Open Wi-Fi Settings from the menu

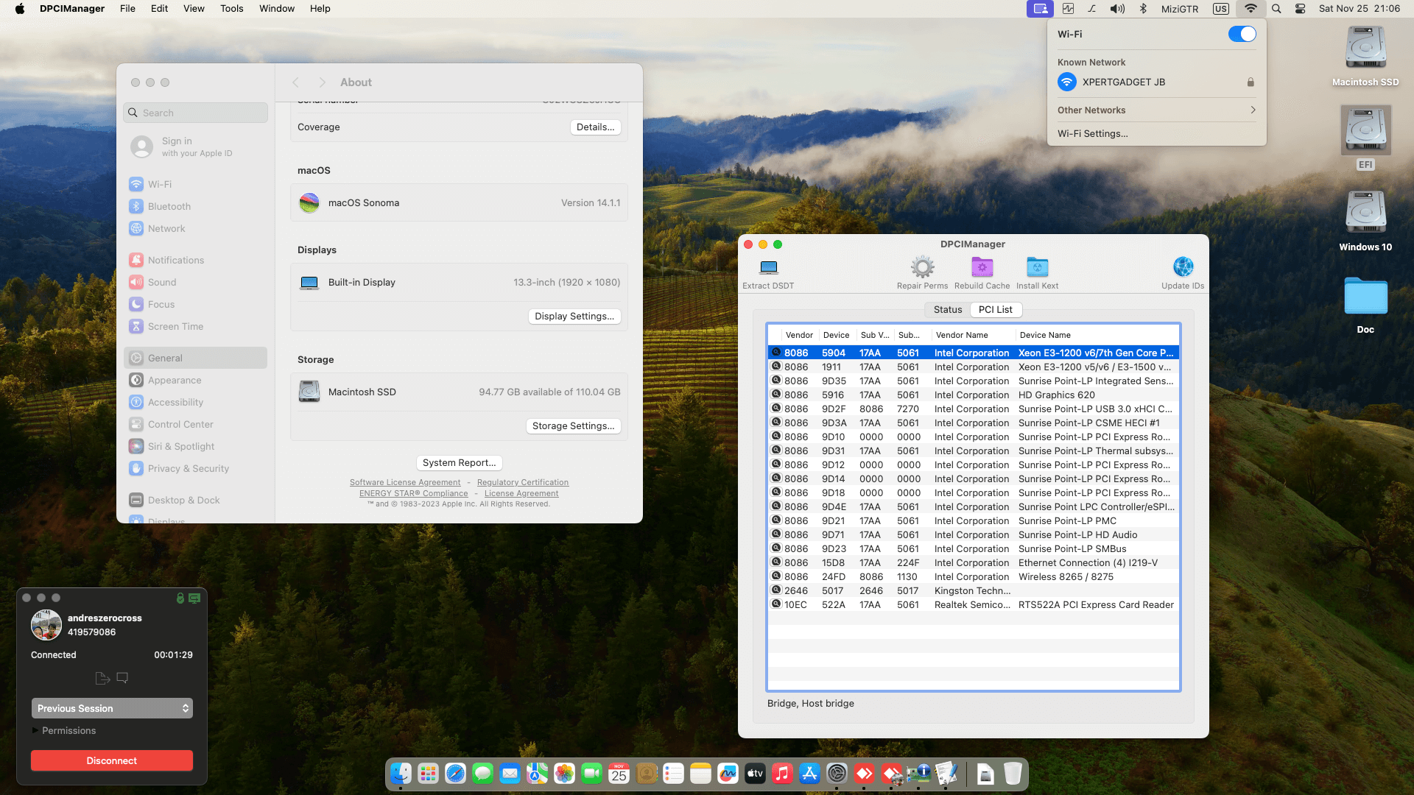1093,134
